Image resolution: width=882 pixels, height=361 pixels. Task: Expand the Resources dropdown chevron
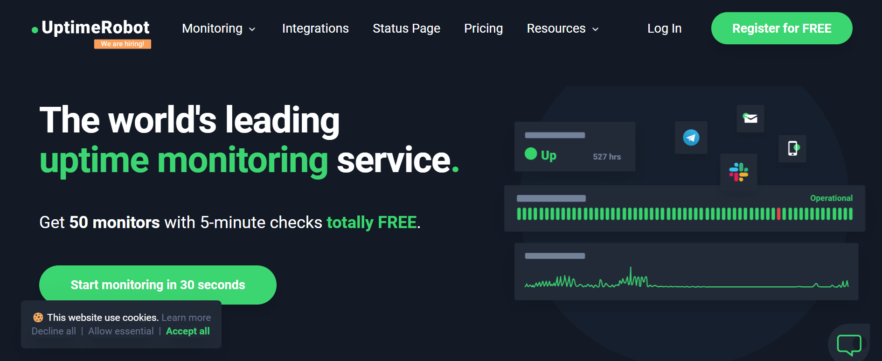coord(595,29)
